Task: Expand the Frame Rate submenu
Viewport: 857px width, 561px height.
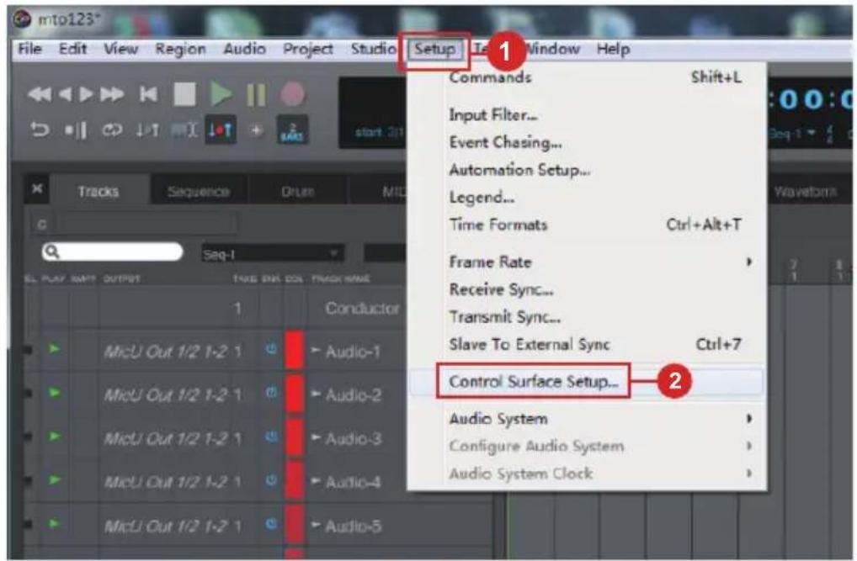Action: [x=749, y=262]
